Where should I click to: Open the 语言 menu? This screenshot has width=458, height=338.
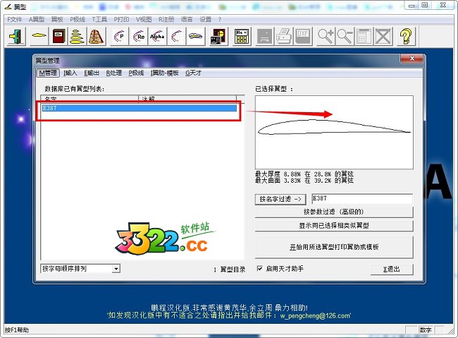coord(187,19)
